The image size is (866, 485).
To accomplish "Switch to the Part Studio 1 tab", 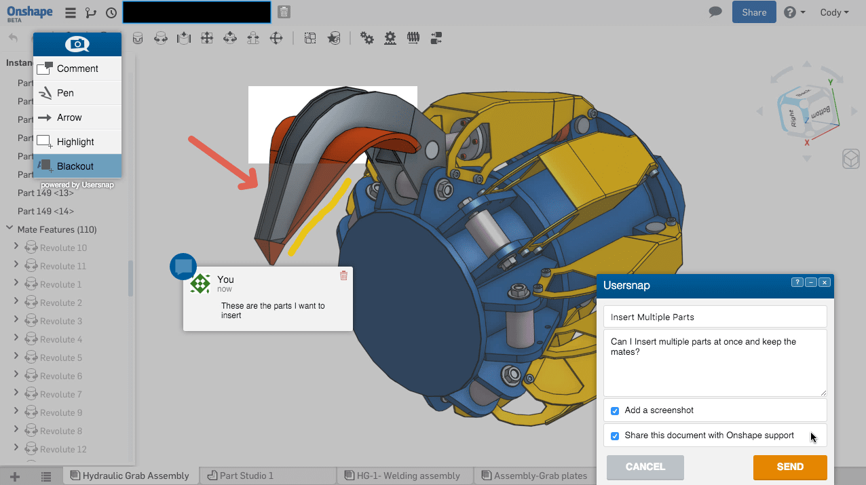I will click(x=267, y=475).
